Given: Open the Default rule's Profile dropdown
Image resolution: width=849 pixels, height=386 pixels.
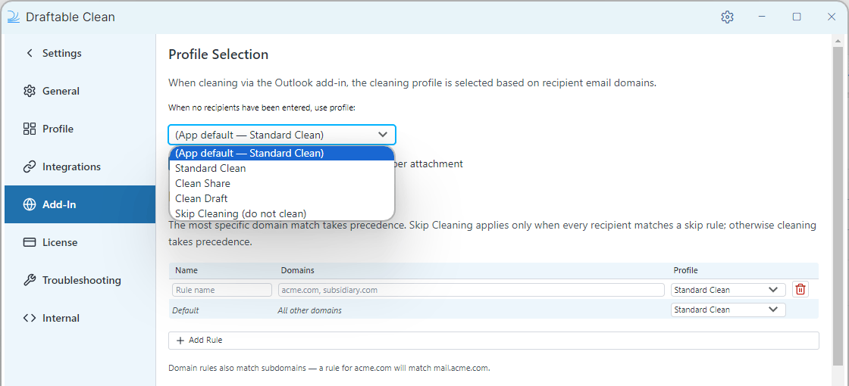Looking at the screenshot, I should click(x=728, y=310).
